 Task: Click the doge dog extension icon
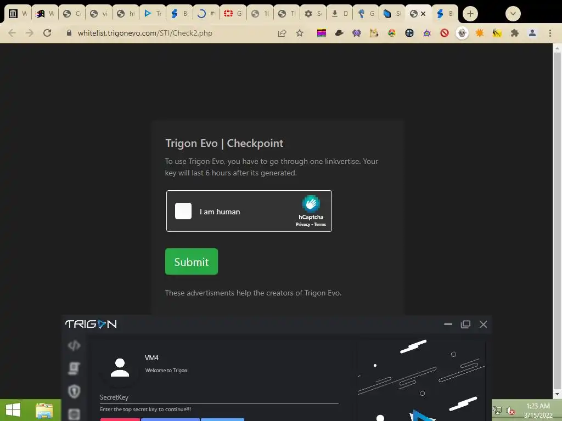pos(374,33)
